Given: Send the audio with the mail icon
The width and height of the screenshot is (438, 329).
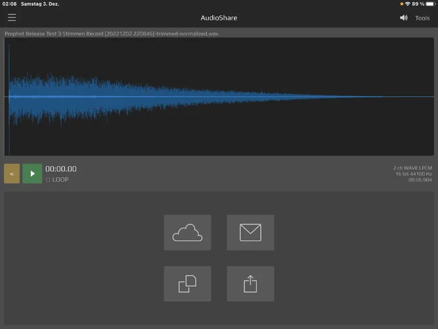Looking at the screenshot, I should tap(250, 232).
